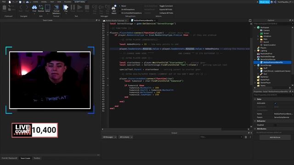Click the Camera icon in Explorer
The height and width of the screenshot is (165, 294).
pyautogui.click(x=261, y=30)
